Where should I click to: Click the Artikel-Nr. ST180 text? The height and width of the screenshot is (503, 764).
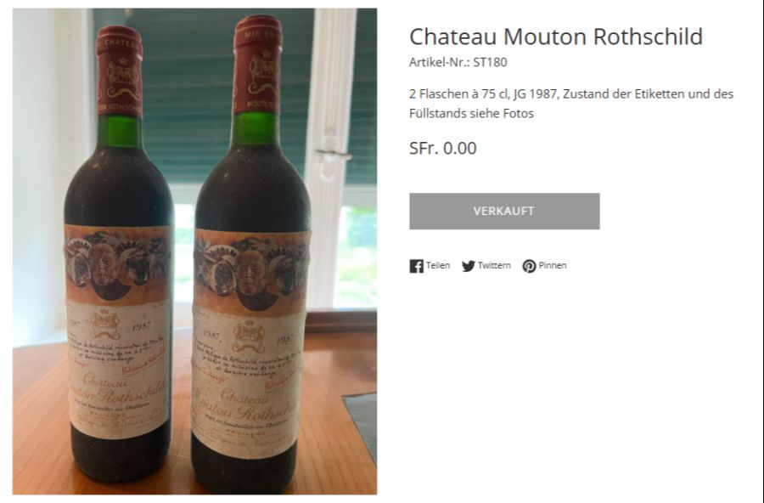pos(458,62)
